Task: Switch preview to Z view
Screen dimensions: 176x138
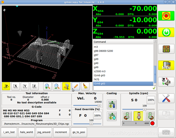Action: [x=34, y=86]
